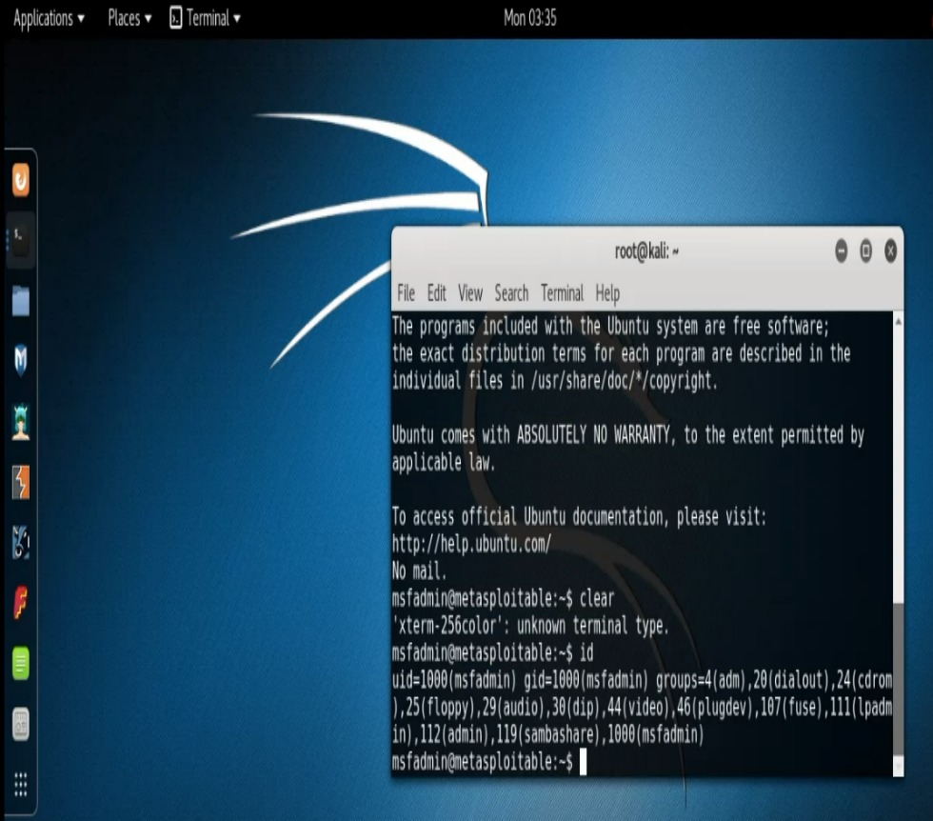Click the Applications label in top bar
Screen dimensions: 933x821
[x=43, y=18]
